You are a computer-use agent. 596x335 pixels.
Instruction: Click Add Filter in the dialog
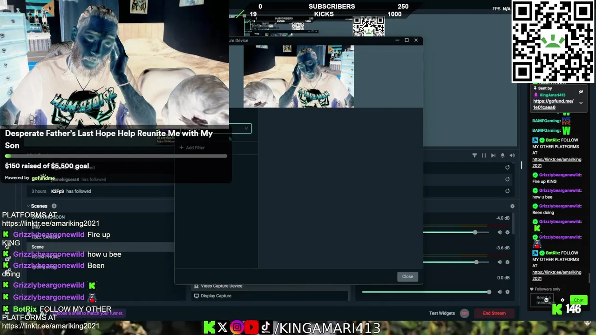click(x=192, y=147)
